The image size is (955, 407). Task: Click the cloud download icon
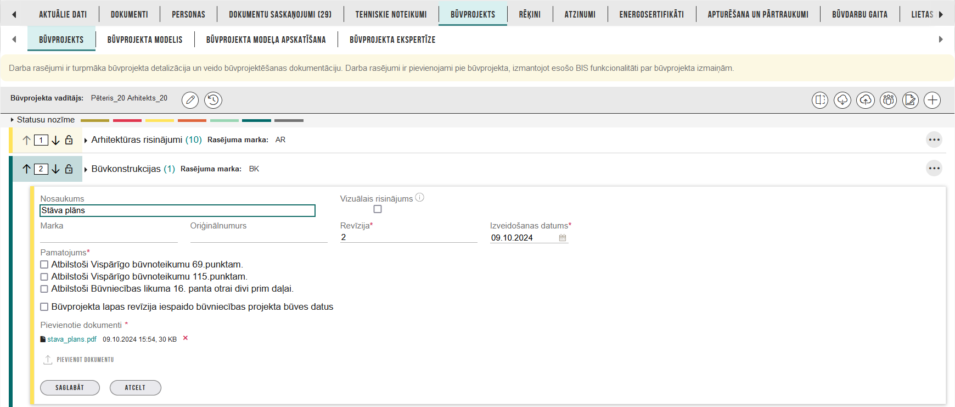coord(842,100)
